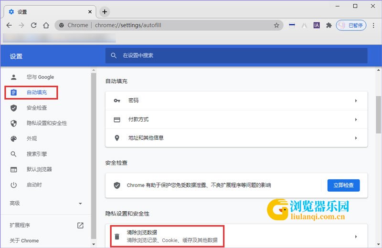This screenshot has height=248, width=382.
Task: Click the greyed-out A extension icon
Action: click(x=304, y=25)
